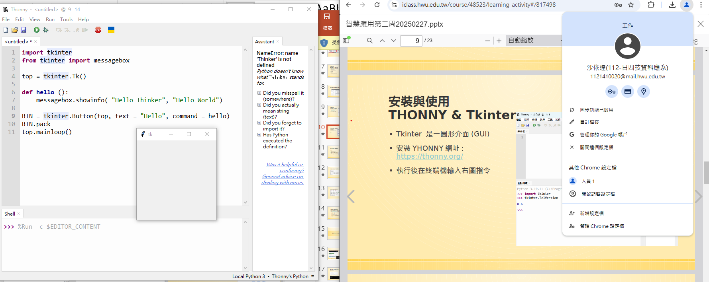Click the Open file folder icon

tap(15, 30)
